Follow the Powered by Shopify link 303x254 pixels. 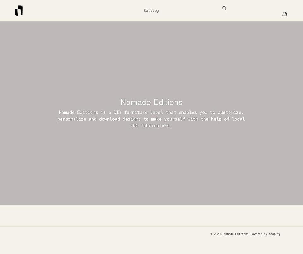(x=265, y=234)
